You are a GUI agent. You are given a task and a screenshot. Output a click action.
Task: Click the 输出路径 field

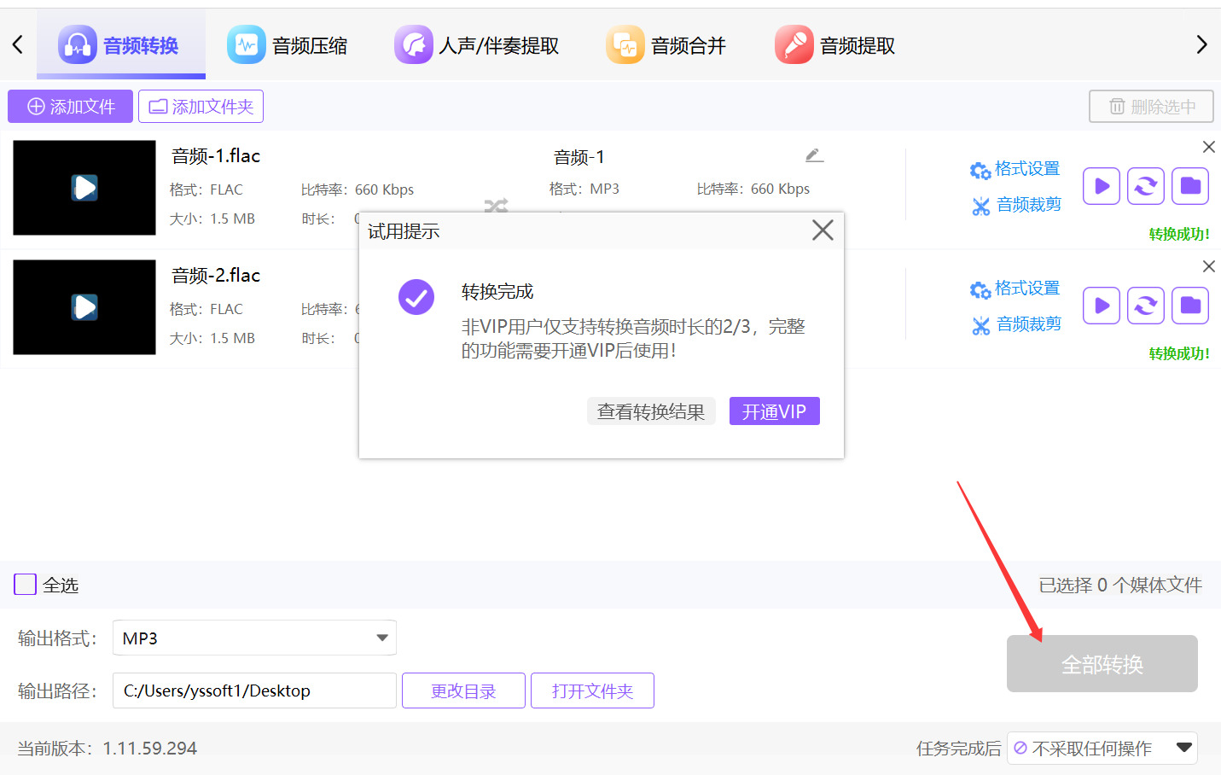[254, 691]
